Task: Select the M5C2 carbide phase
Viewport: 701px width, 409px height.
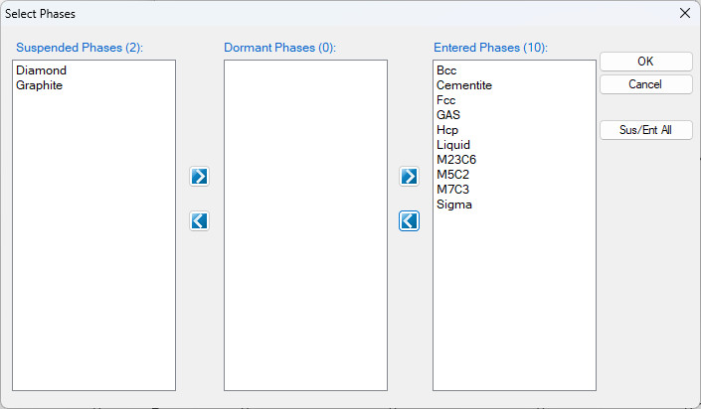Action: tap(453, 175)
